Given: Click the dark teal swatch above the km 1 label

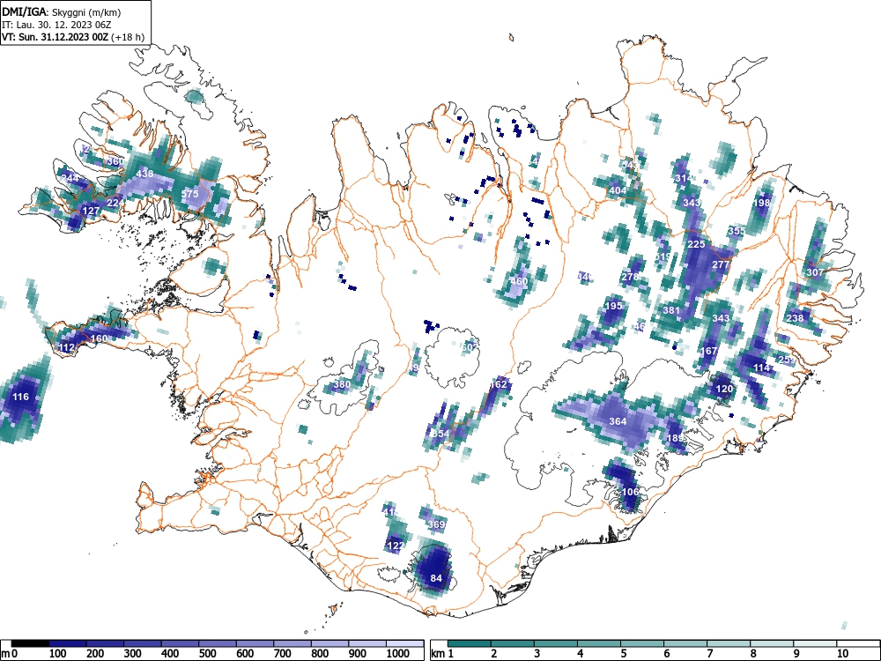Looking at the screenshot, I should pos(470,643).
